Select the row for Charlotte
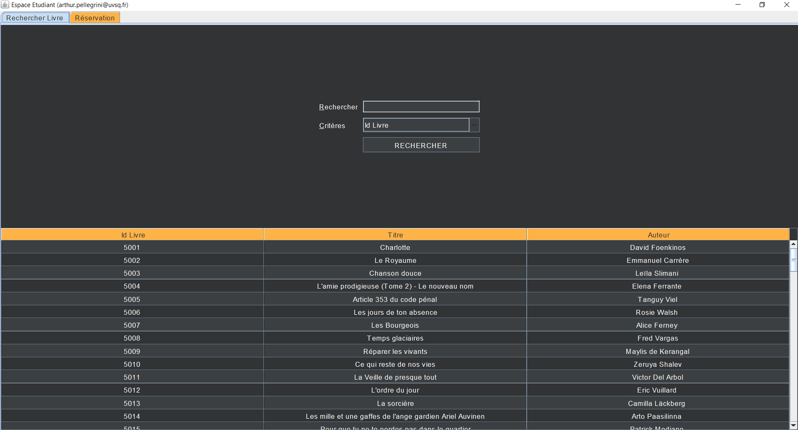Viewport: 798px width, 430px height. click(x=395, y=247)
